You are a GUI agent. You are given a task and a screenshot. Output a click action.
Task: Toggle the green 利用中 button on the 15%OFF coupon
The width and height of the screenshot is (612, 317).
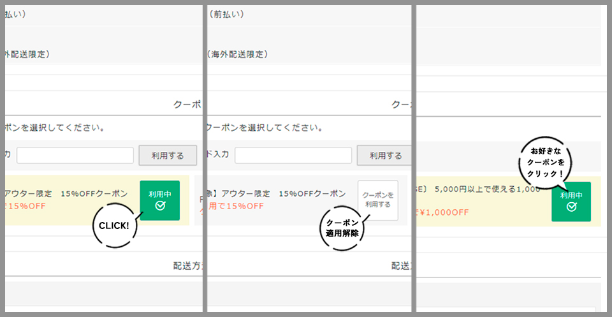[x=159, y=200]
